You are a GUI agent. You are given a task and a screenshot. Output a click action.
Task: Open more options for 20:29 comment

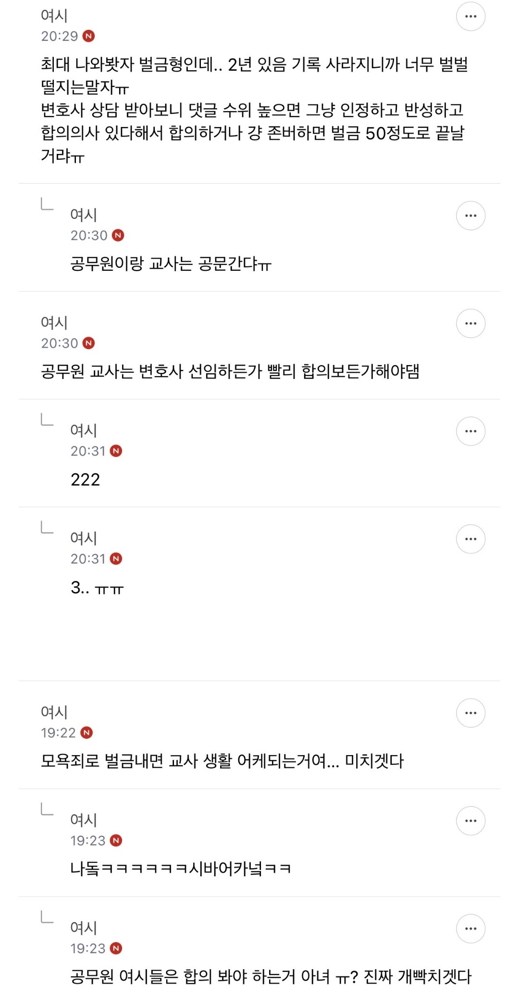click(470, 16)
